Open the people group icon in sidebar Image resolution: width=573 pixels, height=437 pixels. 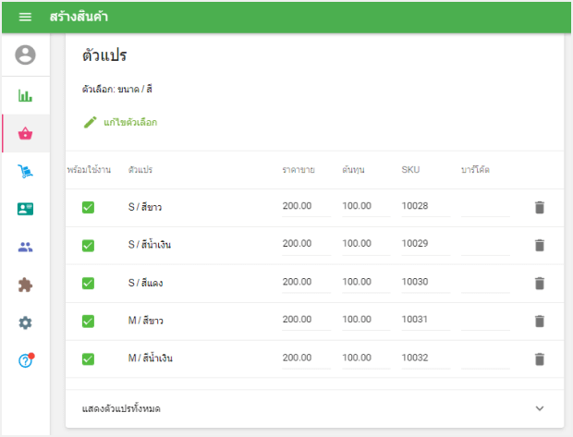25,247
